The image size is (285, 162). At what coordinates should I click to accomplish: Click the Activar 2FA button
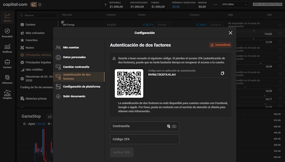pyautogui.click(x=122, y=152)
